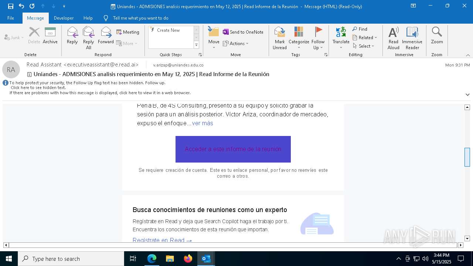Screen dimensions: 473x266
Task: Expand the Quick Steps gallery
Action: [x=196, y=45]
